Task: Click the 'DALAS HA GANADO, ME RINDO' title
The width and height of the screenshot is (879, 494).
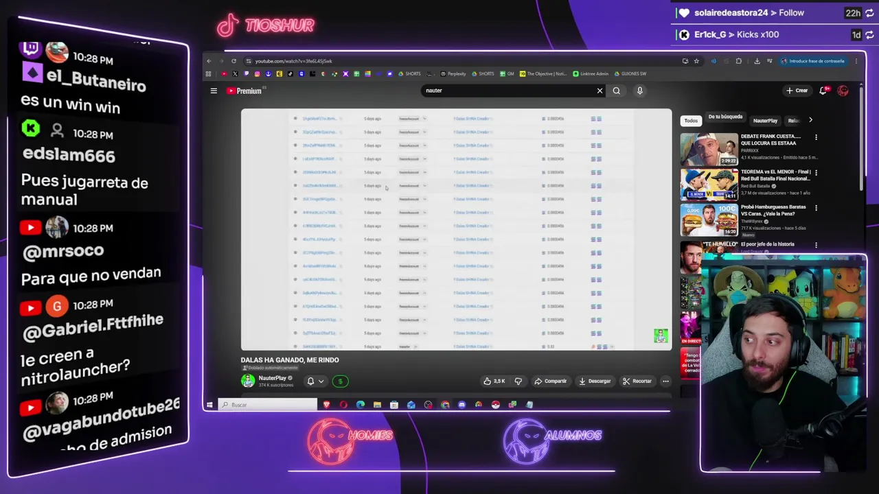Action: coord(290,360)
